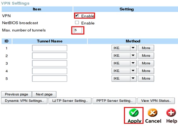Focus the Max. number of tunnels field

78,30
